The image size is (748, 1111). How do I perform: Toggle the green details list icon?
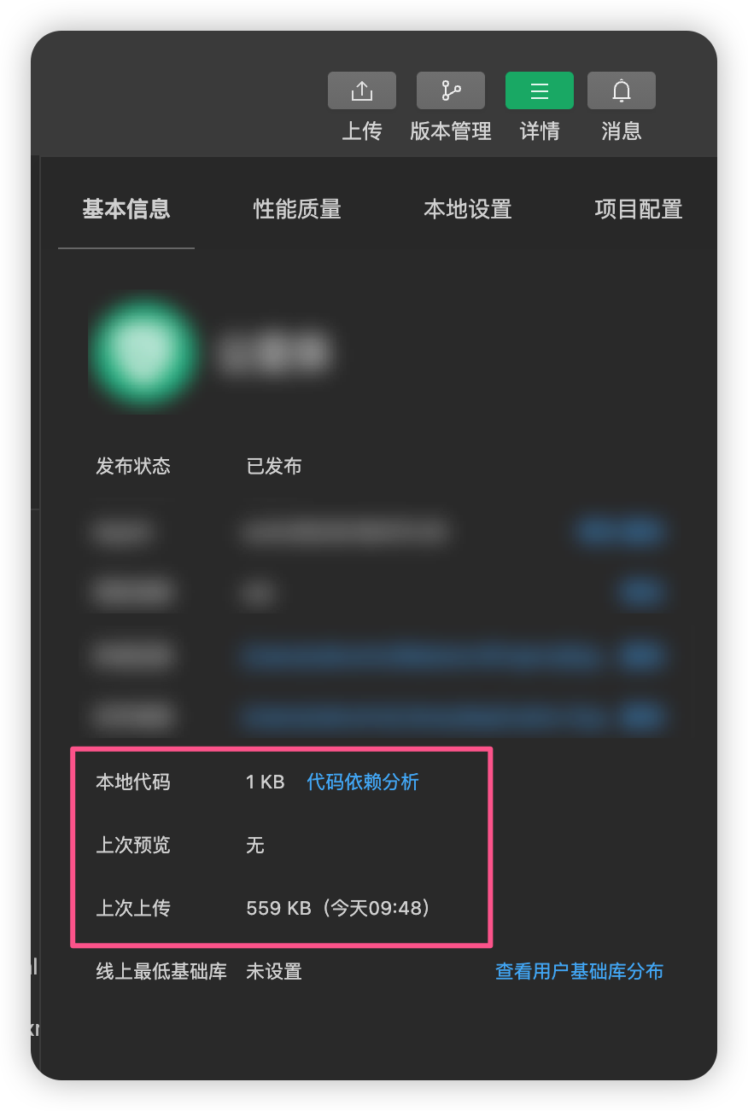(x=540, y=90)
